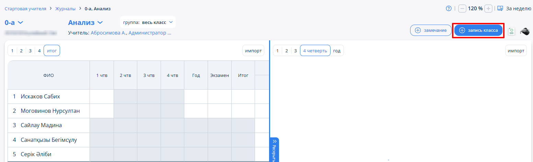Open the группа весь класс selector
Viewport: 533px width, 162px height.
tap(148, 22)
